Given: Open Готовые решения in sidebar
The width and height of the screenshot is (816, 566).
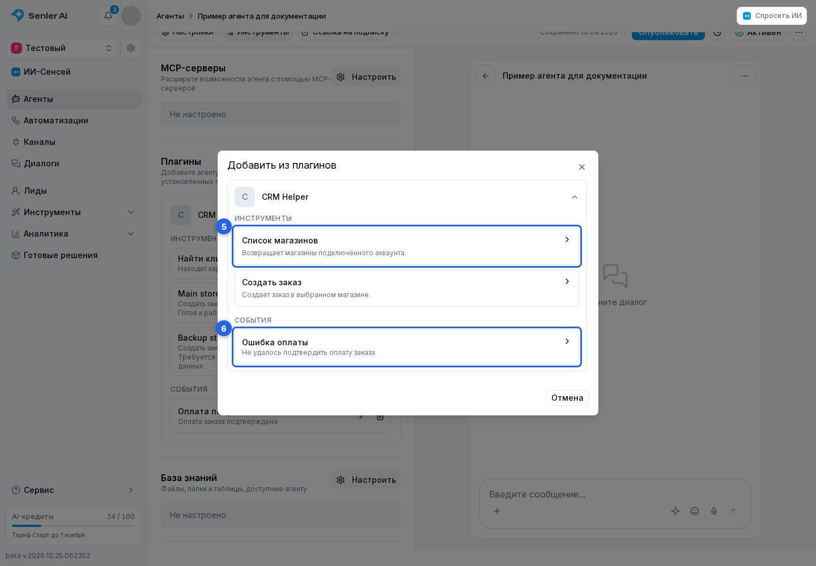Looking at the screenshot, I should (74, 255).
